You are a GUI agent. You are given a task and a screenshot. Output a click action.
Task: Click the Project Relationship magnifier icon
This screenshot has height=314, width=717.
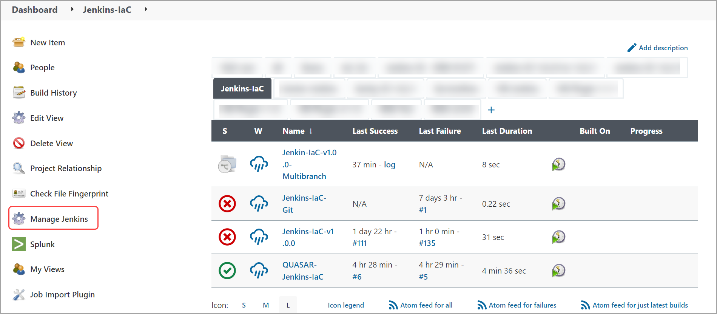19,168
